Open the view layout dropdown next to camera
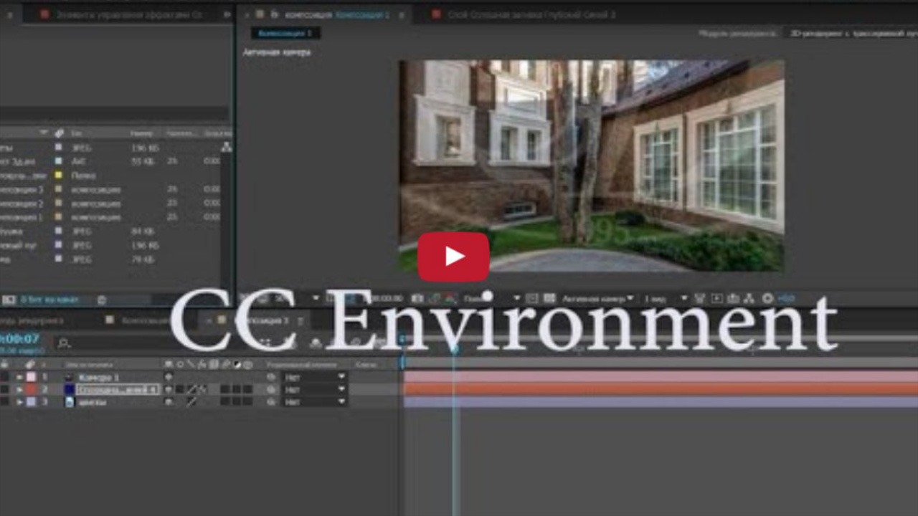The width and height of the screenshot is (918, 516). coord(664,298)
